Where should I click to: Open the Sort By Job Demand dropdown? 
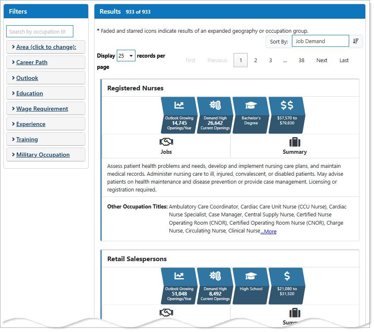[320, 41]
